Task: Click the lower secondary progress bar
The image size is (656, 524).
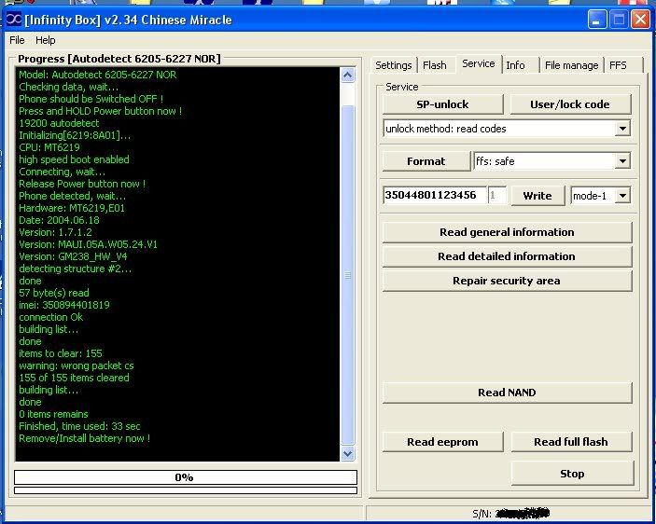Action: [186, 490]
